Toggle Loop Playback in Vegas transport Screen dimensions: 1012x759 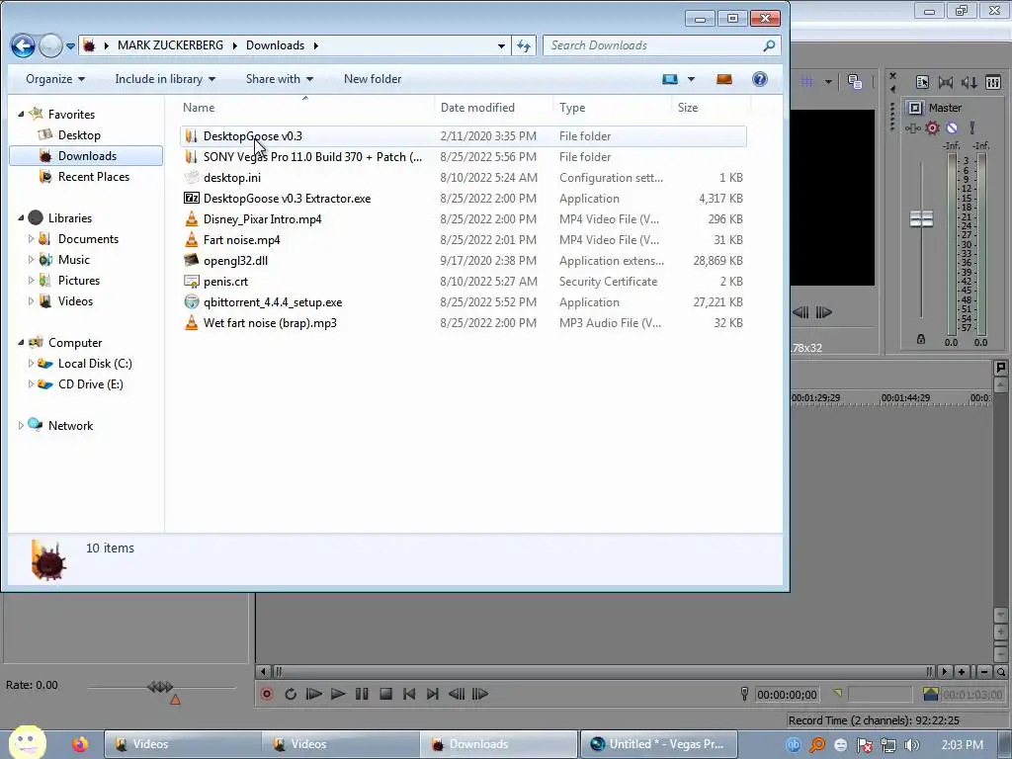pos(291,694)
